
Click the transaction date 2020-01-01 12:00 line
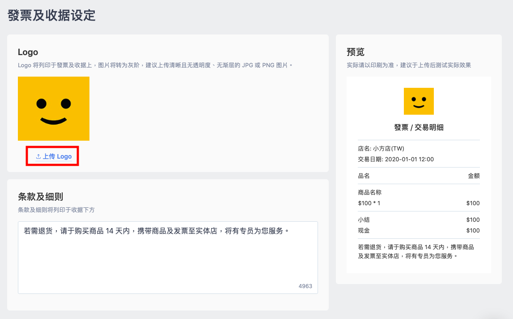tap(396, 159)
